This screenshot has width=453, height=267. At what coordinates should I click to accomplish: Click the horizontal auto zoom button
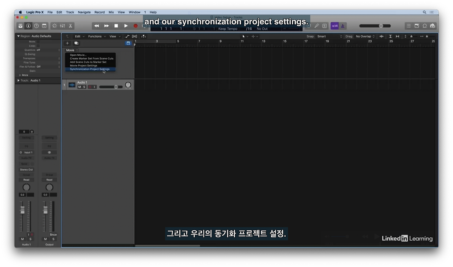[x=397, y=36]
